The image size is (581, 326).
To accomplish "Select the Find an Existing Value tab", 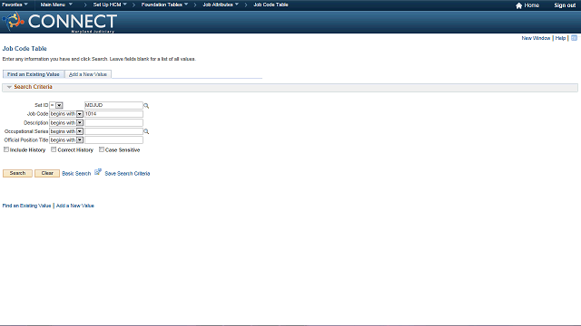I will pyautogui.click(x=34, y=74).
